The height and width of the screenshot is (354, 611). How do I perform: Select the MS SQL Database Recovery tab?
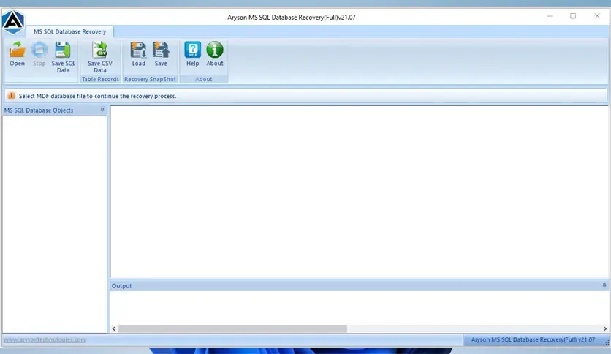69,31
